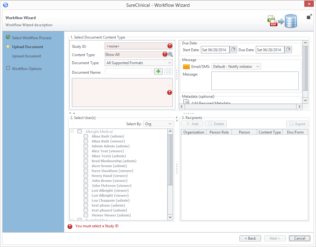Viewport: 316px width, 247px height.
Task: Click the right panel scroll down arrow
Action: coord(305,100)
